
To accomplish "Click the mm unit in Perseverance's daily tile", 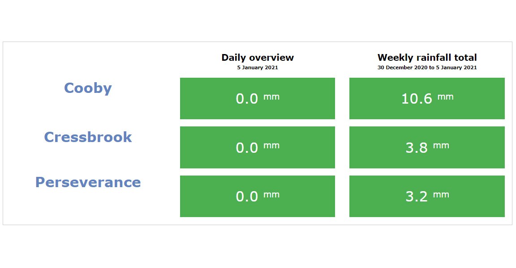I will tap(271, 194).
